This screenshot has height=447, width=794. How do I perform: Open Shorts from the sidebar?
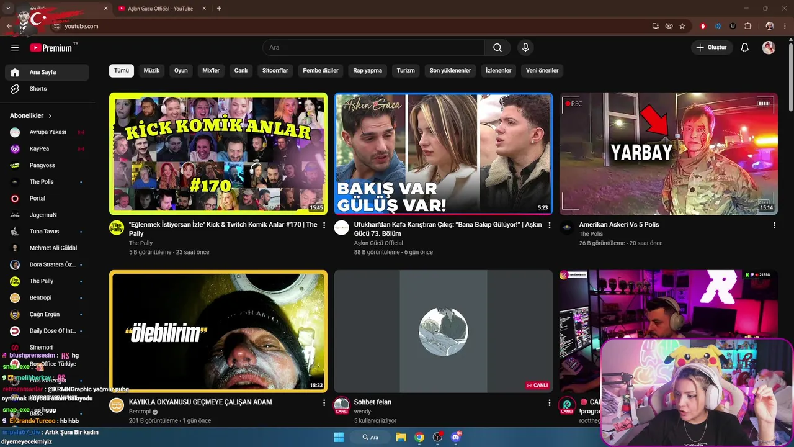click(x=47, y=89)
